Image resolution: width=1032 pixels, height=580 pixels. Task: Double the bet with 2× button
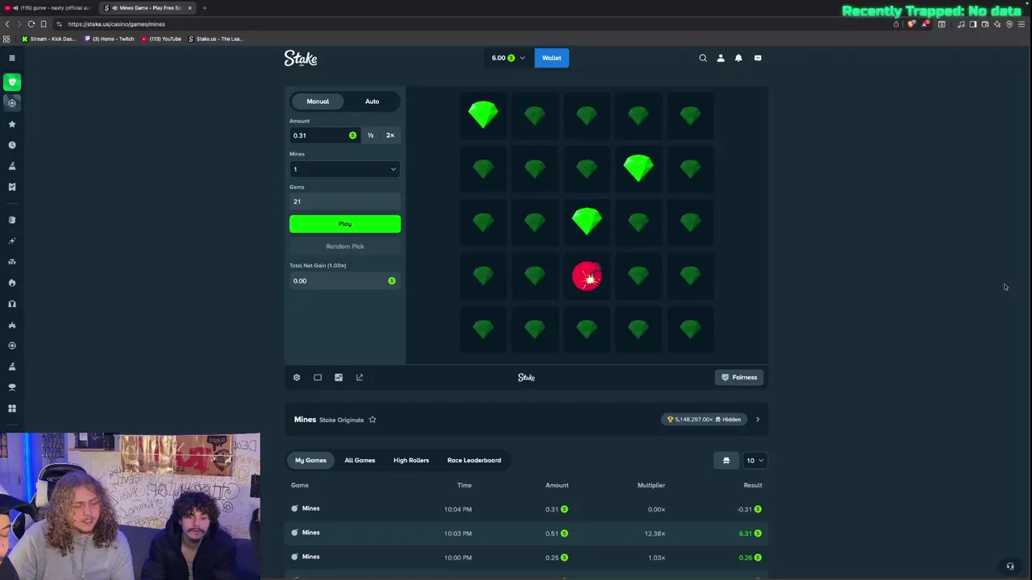click(x=390, y=135)
